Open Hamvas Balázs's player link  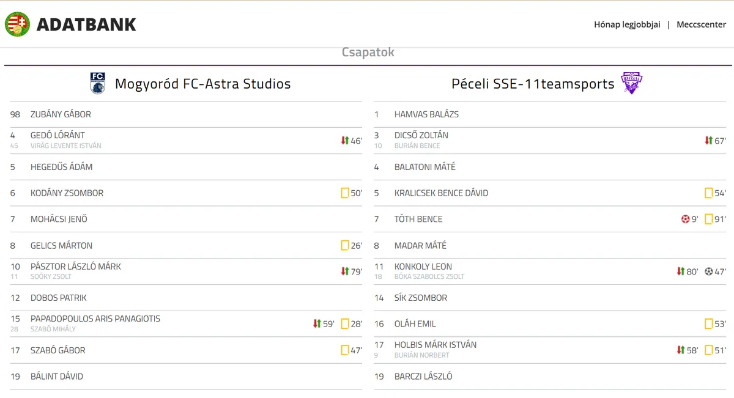(x=426, y=114)
